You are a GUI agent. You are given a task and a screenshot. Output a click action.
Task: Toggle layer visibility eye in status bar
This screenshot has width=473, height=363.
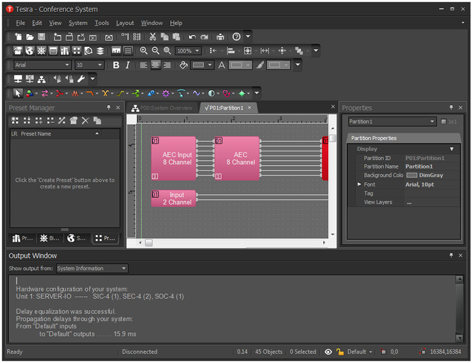(328, 352)
